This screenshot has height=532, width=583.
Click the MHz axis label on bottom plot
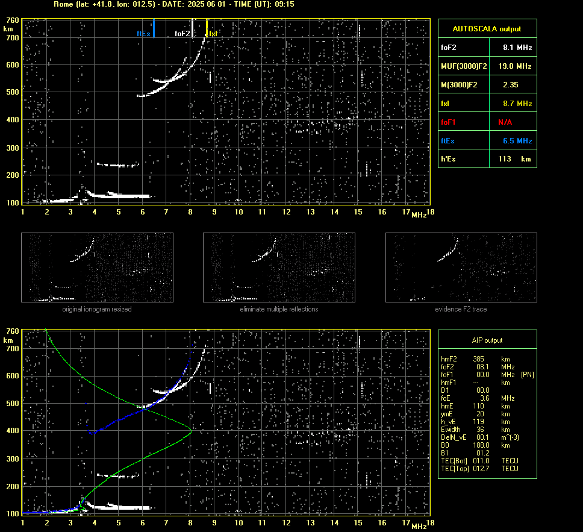pos(419,526)
